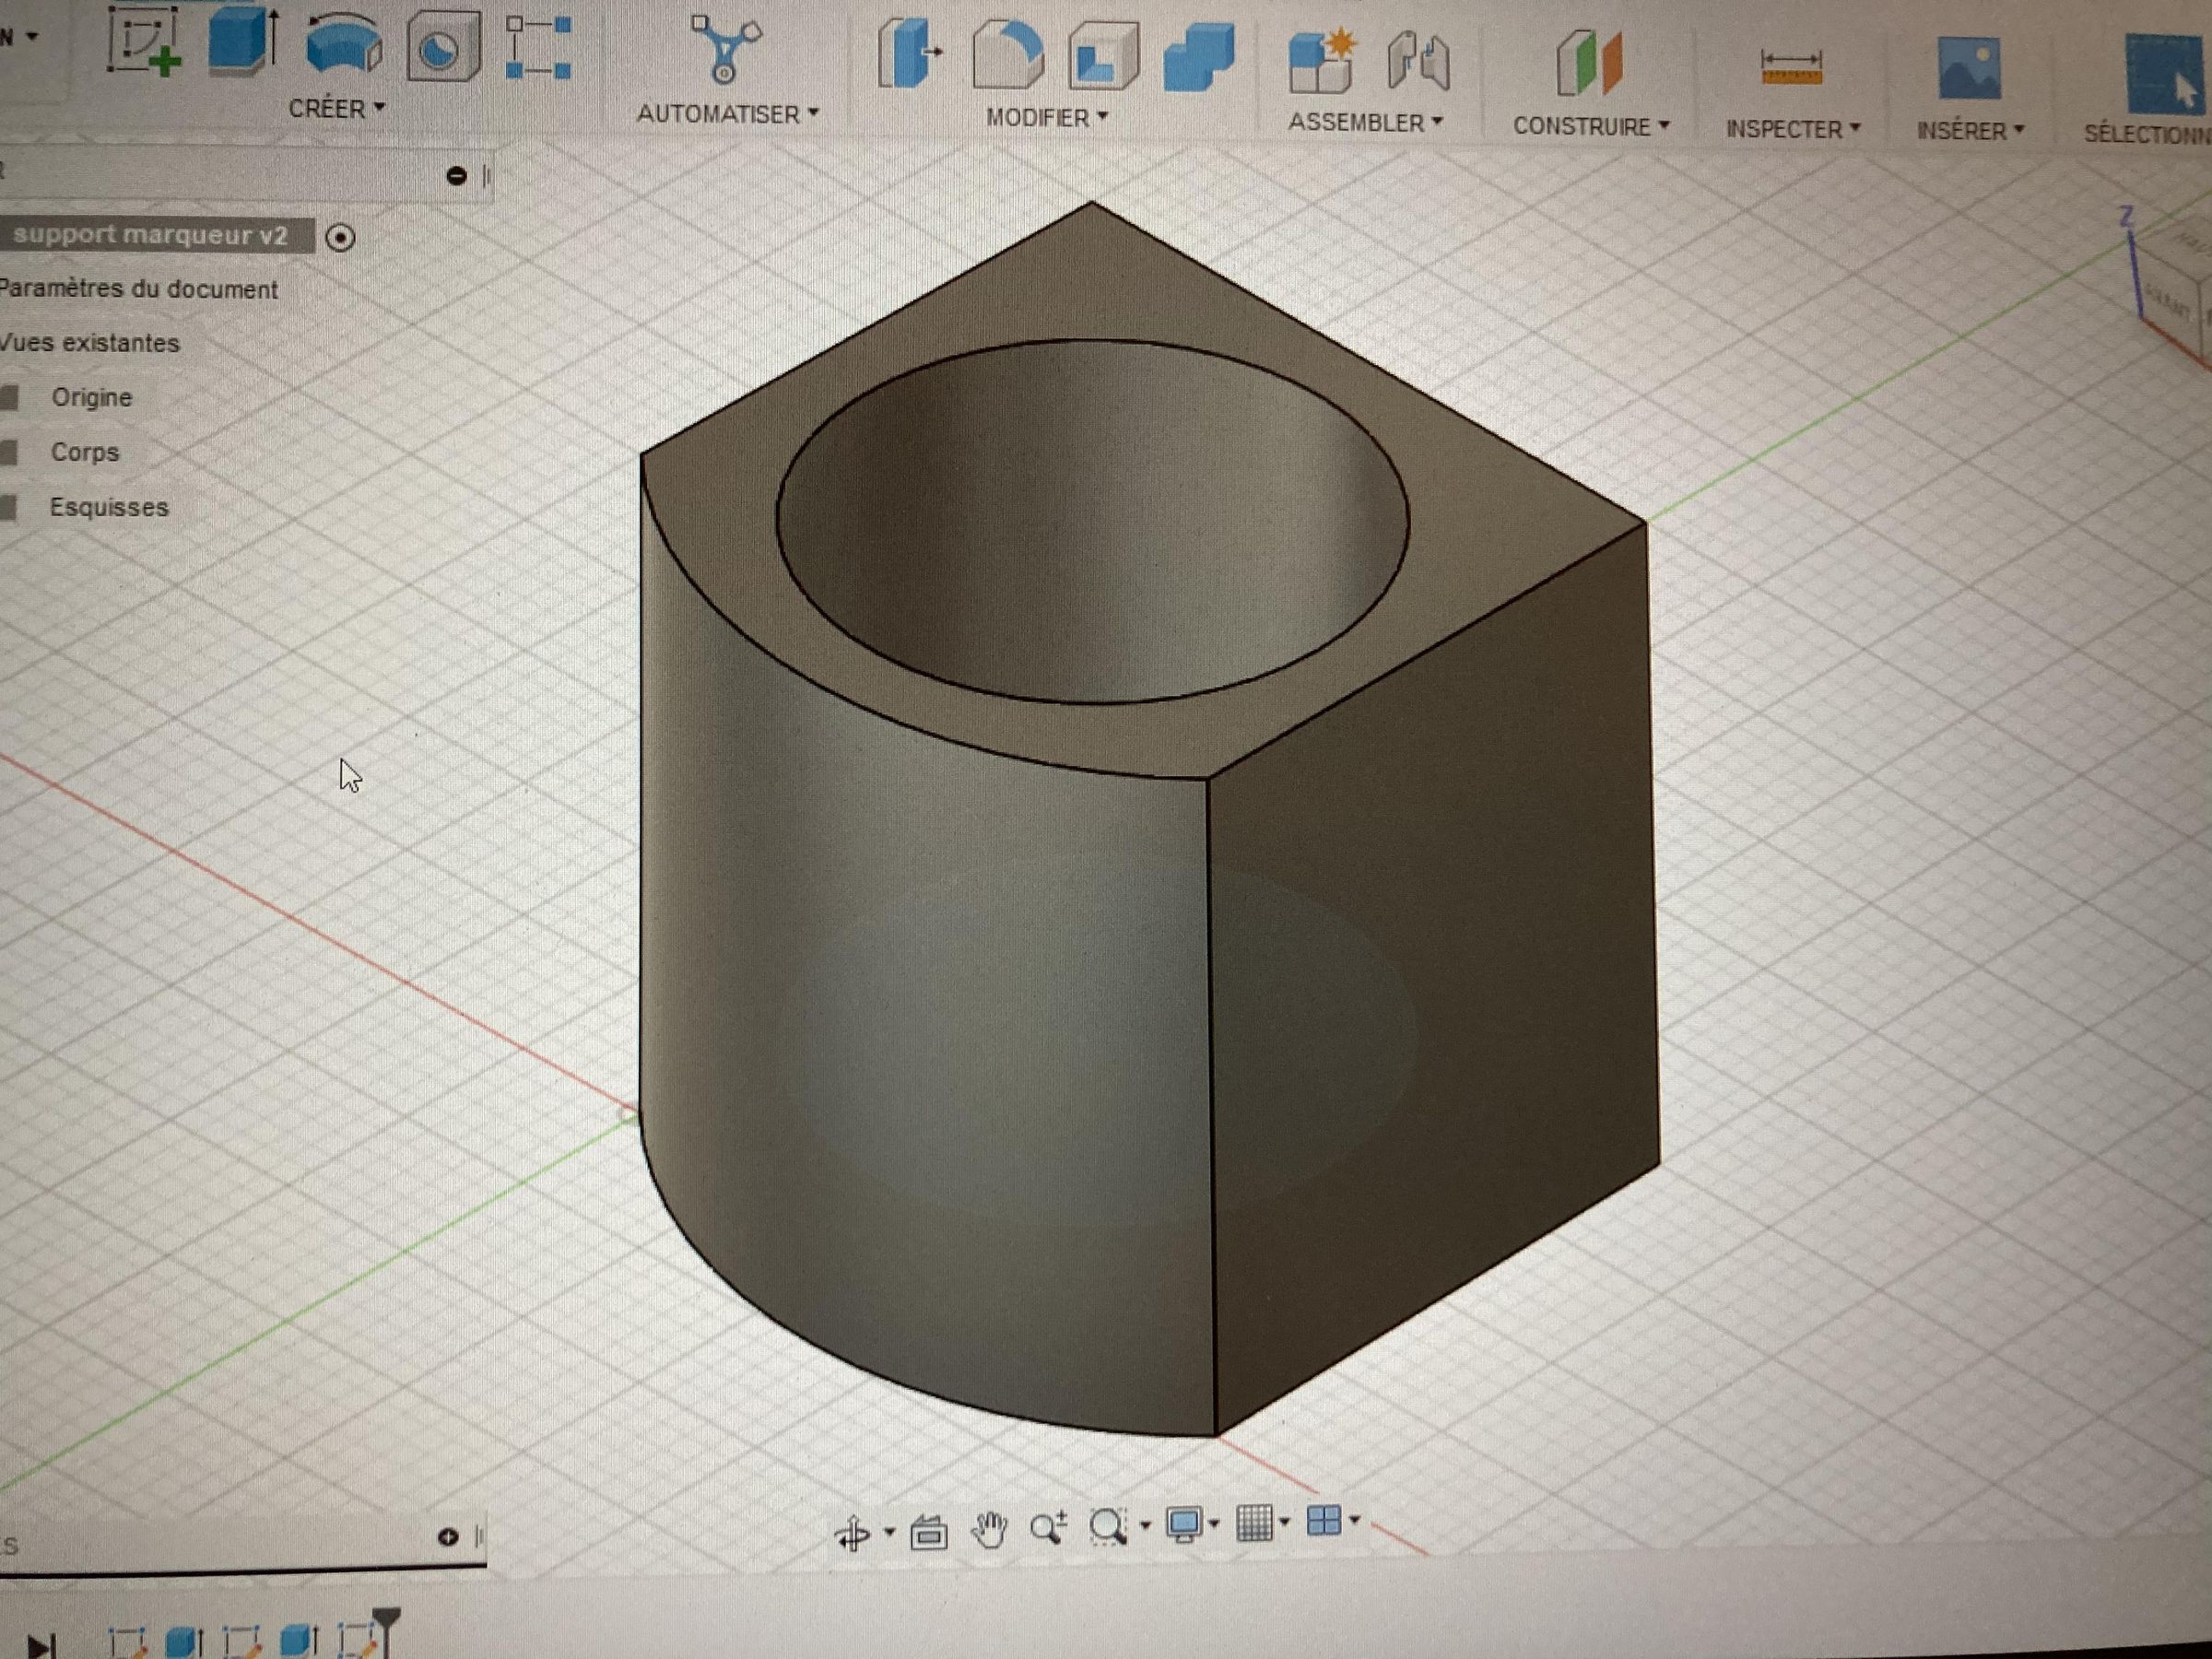
Task: Click the Automatiser tool icon
Action: click(x=726, y=48)
